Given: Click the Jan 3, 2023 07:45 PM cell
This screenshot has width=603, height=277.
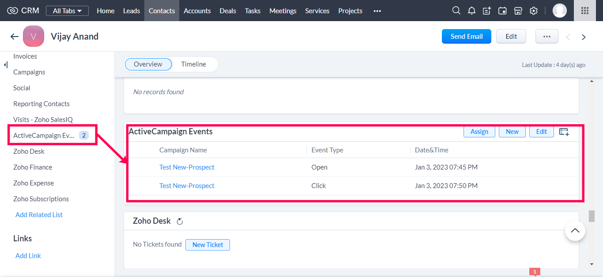Looking at the screenshot, I should (x=446, y=167).
